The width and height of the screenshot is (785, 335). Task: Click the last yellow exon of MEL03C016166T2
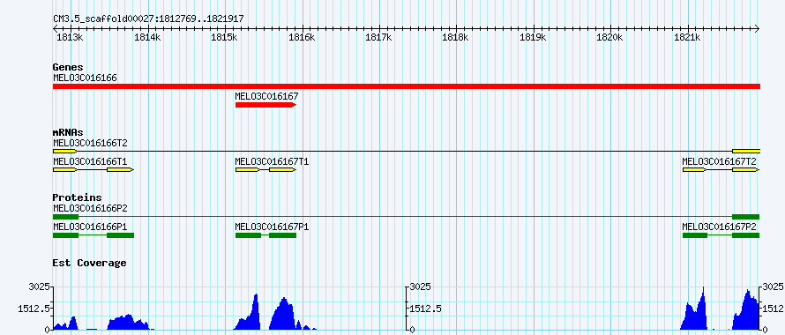coord(746,151)
